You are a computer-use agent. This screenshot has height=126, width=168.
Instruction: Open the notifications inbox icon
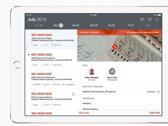(x=143, y=19)
